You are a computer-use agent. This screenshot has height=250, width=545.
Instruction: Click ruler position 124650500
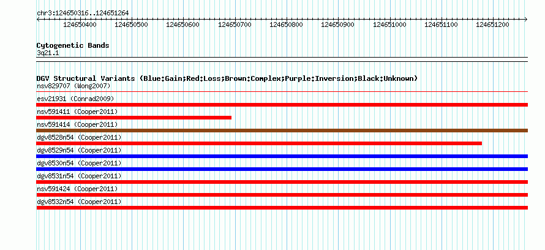pyautogui.click(x=132, y=25)
